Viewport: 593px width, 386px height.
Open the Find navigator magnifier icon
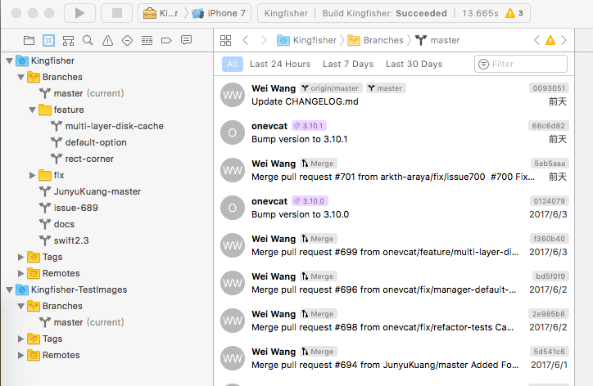pos(88,40)
